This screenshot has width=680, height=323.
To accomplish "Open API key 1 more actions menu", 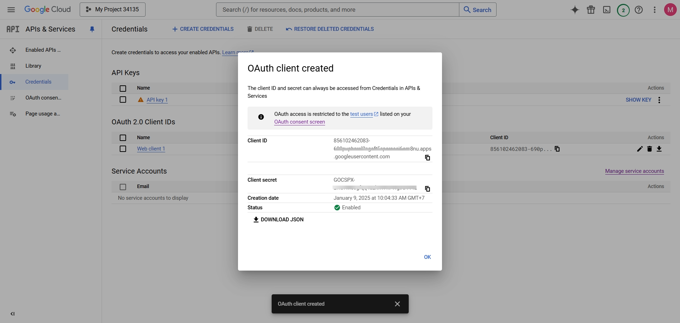I will [x=659, y=100].
